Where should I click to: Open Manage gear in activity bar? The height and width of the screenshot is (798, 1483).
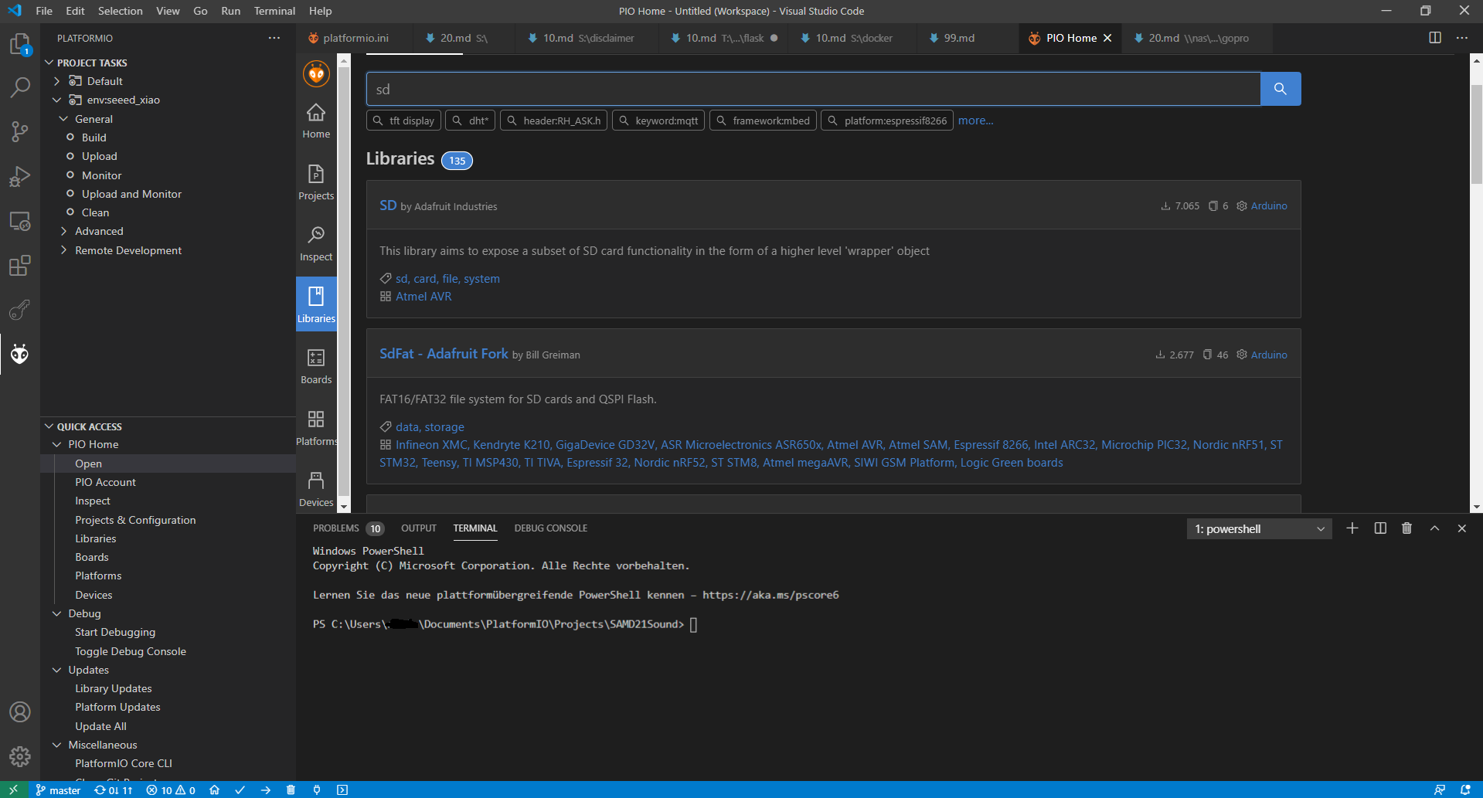pyautogui.click(x=20, y=756)
